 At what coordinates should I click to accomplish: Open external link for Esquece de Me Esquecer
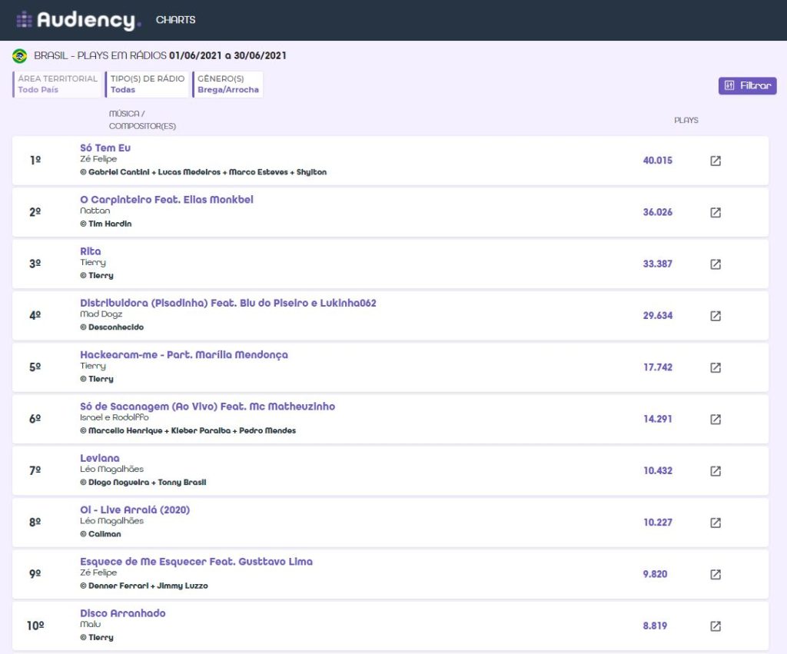point(716,574)
